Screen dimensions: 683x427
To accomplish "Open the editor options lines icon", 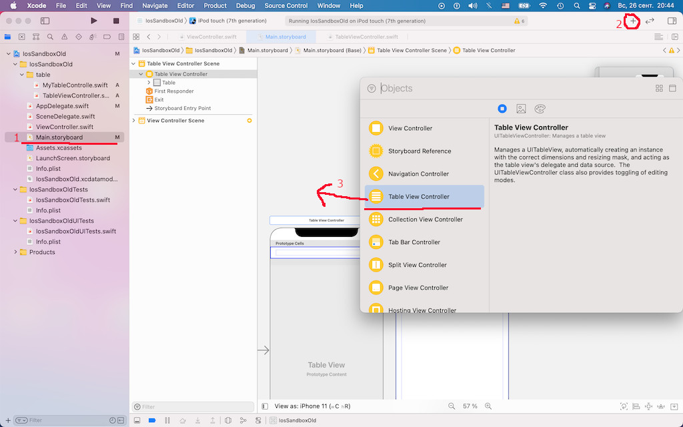I will click(x=658, y=37).
